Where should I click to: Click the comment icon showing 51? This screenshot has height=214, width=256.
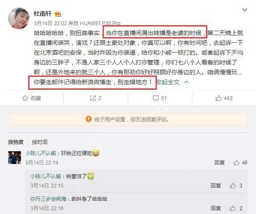[x=156, y=98]
